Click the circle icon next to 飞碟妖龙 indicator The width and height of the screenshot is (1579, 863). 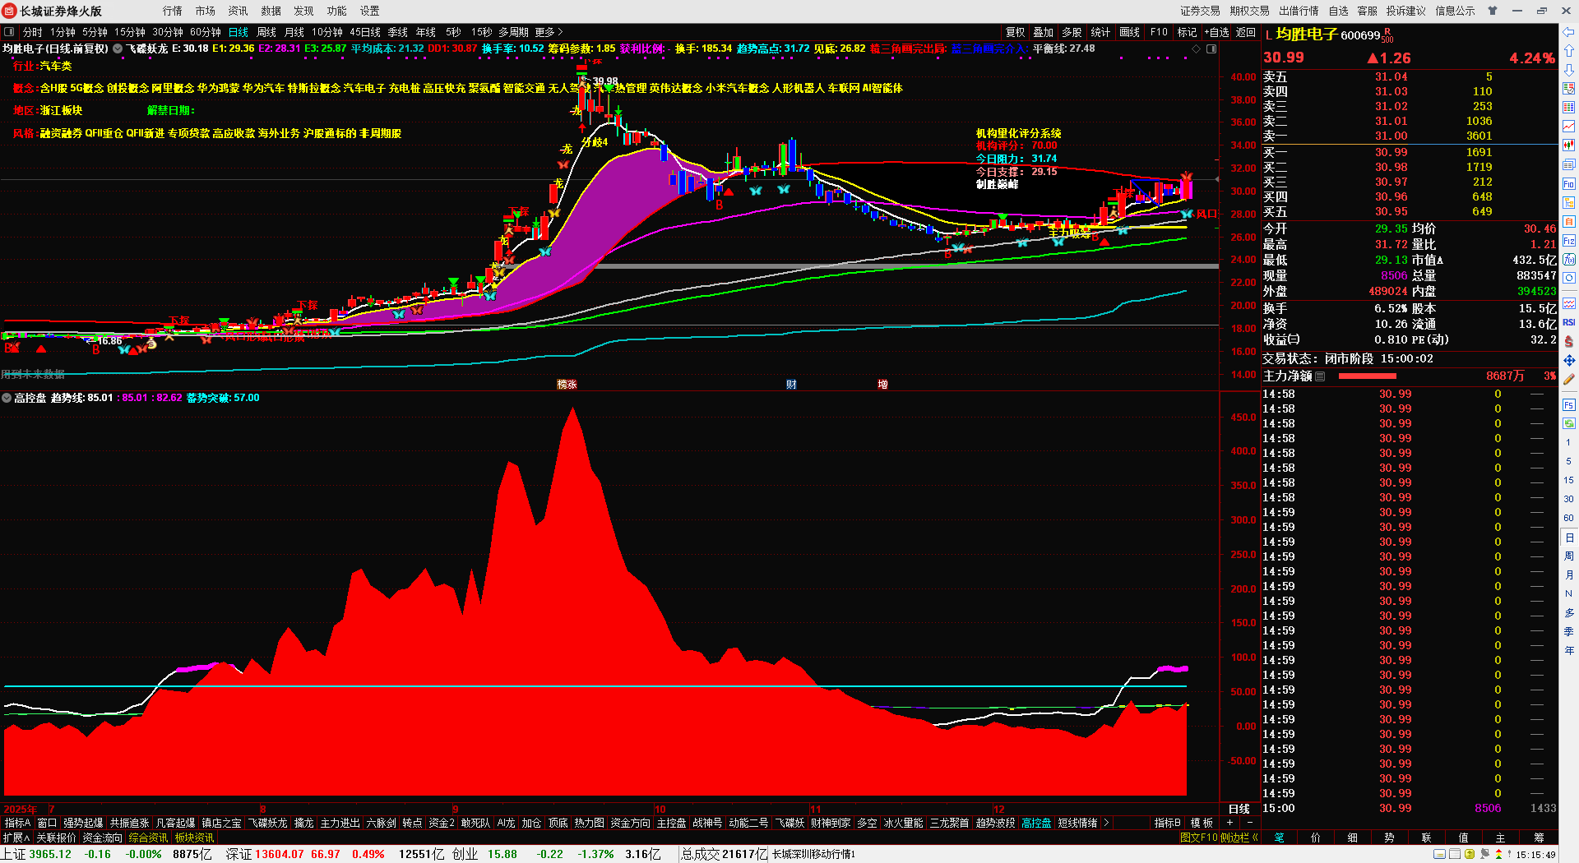(118, 48)
